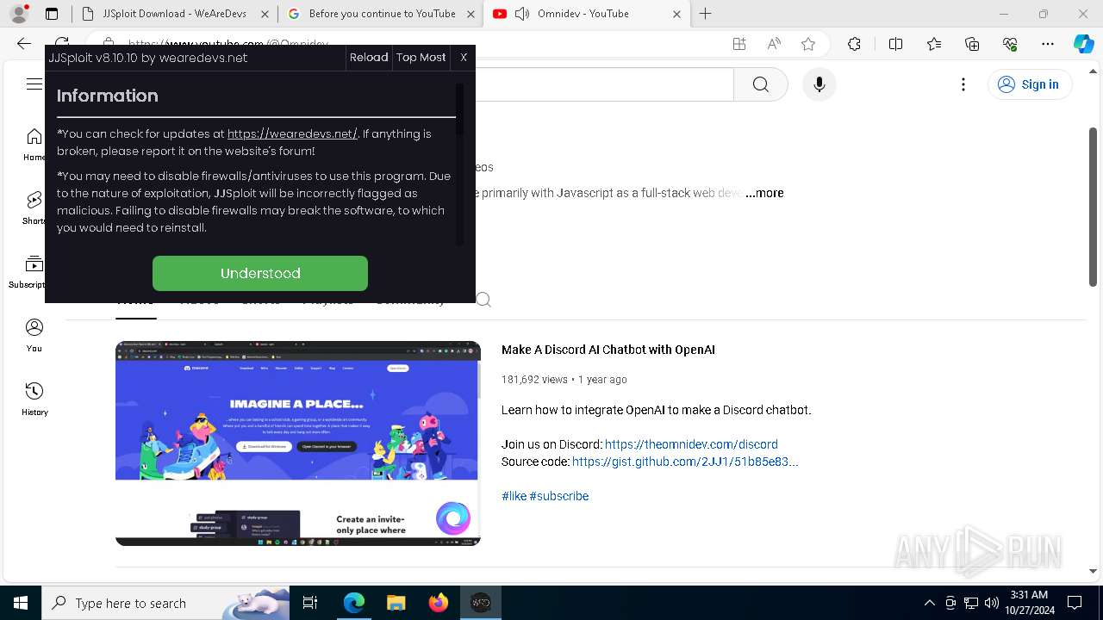The width and height of the screenshot is (1103, 620).
Task: Click the JJSploit information panel scrollbar
Action: [460, 108]
